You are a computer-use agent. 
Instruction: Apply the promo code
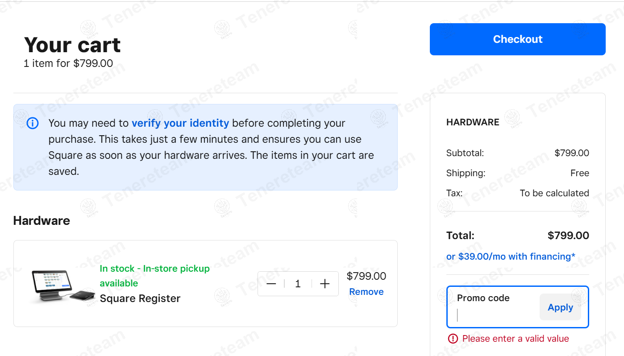coord(560,307)
